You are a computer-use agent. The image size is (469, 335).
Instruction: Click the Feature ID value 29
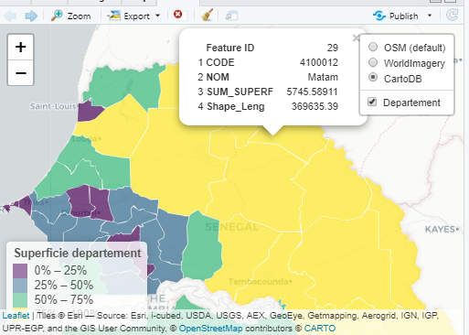[x=333, y=48]
